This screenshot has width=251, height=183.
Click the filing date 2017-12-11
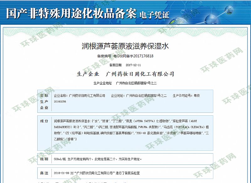tap(133, 65)
